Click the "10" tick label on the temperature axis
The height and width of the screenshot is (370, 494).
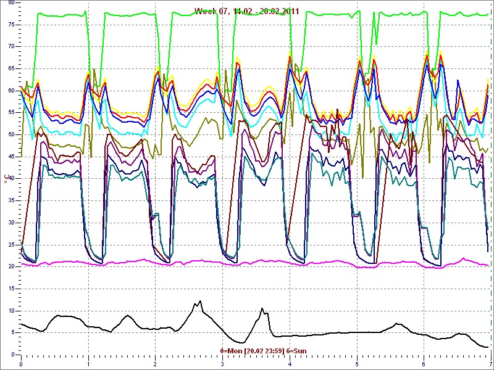pyautogui.click(x=11, y=310)
